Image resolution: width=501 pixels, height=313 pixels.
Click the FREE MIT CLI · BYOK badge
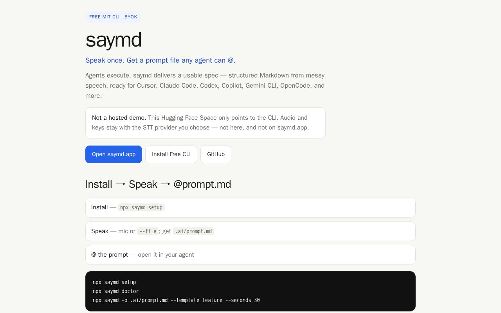[x=113, y=17]
